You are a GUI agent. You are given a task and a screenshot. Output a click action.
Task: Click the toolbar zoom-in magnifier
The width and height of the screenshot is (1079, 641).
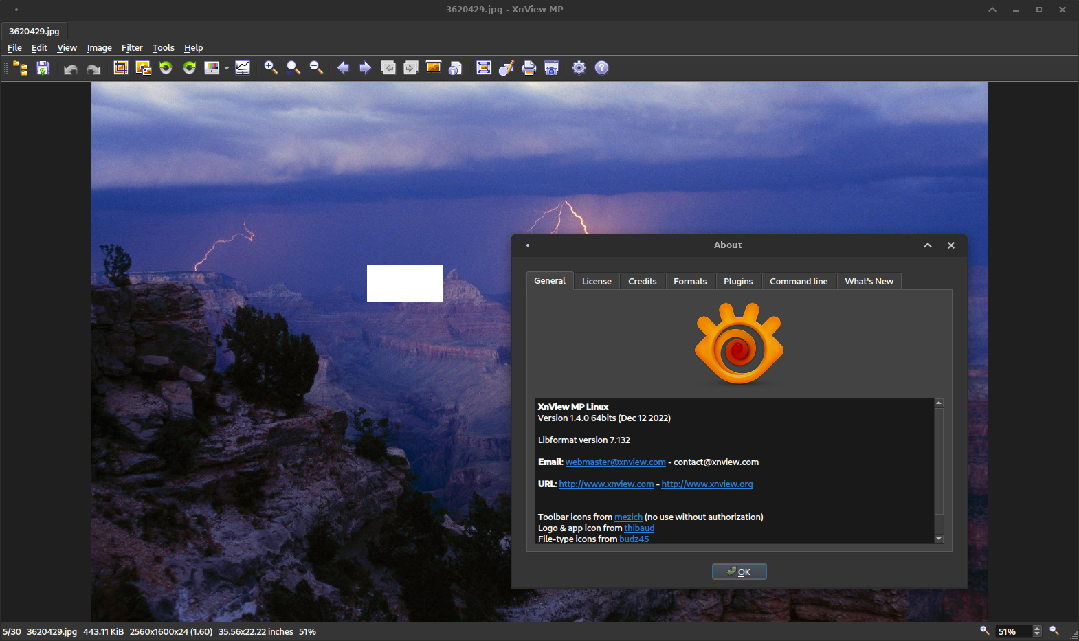click(x=271, y=67)
